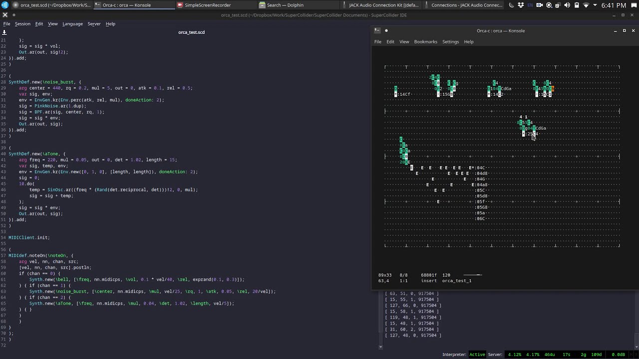Open the volume speaker tray icon

point(568,5)
